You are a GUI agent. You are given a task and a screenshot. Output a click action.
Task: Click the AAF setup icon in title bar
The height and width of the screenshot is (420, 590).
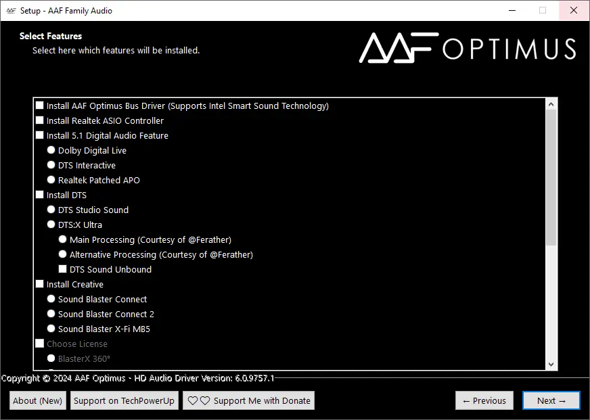pyautogui.click(x=11, y=11)
